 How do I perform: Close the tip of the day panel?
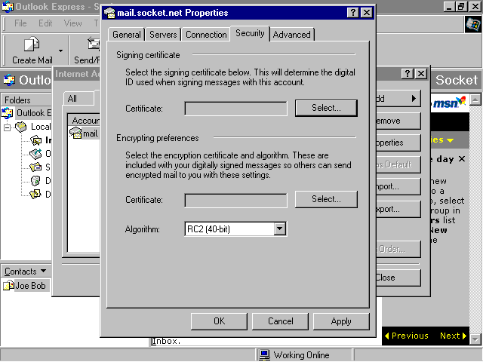pos(461,159)
